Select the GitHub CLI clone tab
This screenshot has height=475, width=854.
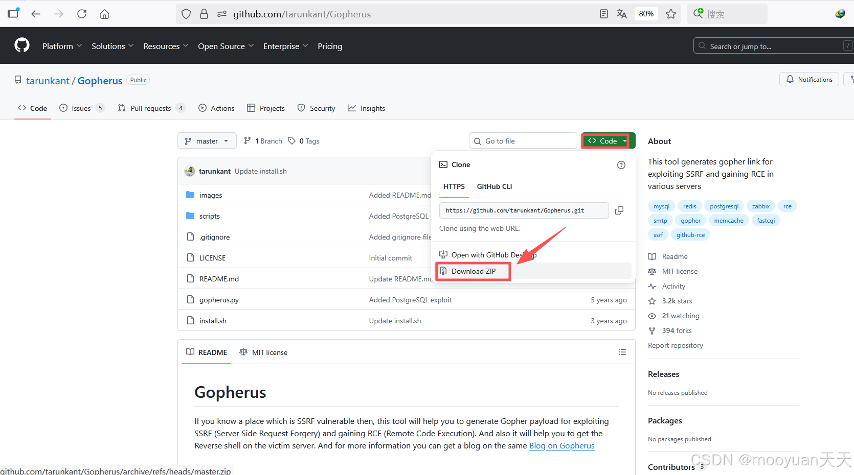point(495,186)
